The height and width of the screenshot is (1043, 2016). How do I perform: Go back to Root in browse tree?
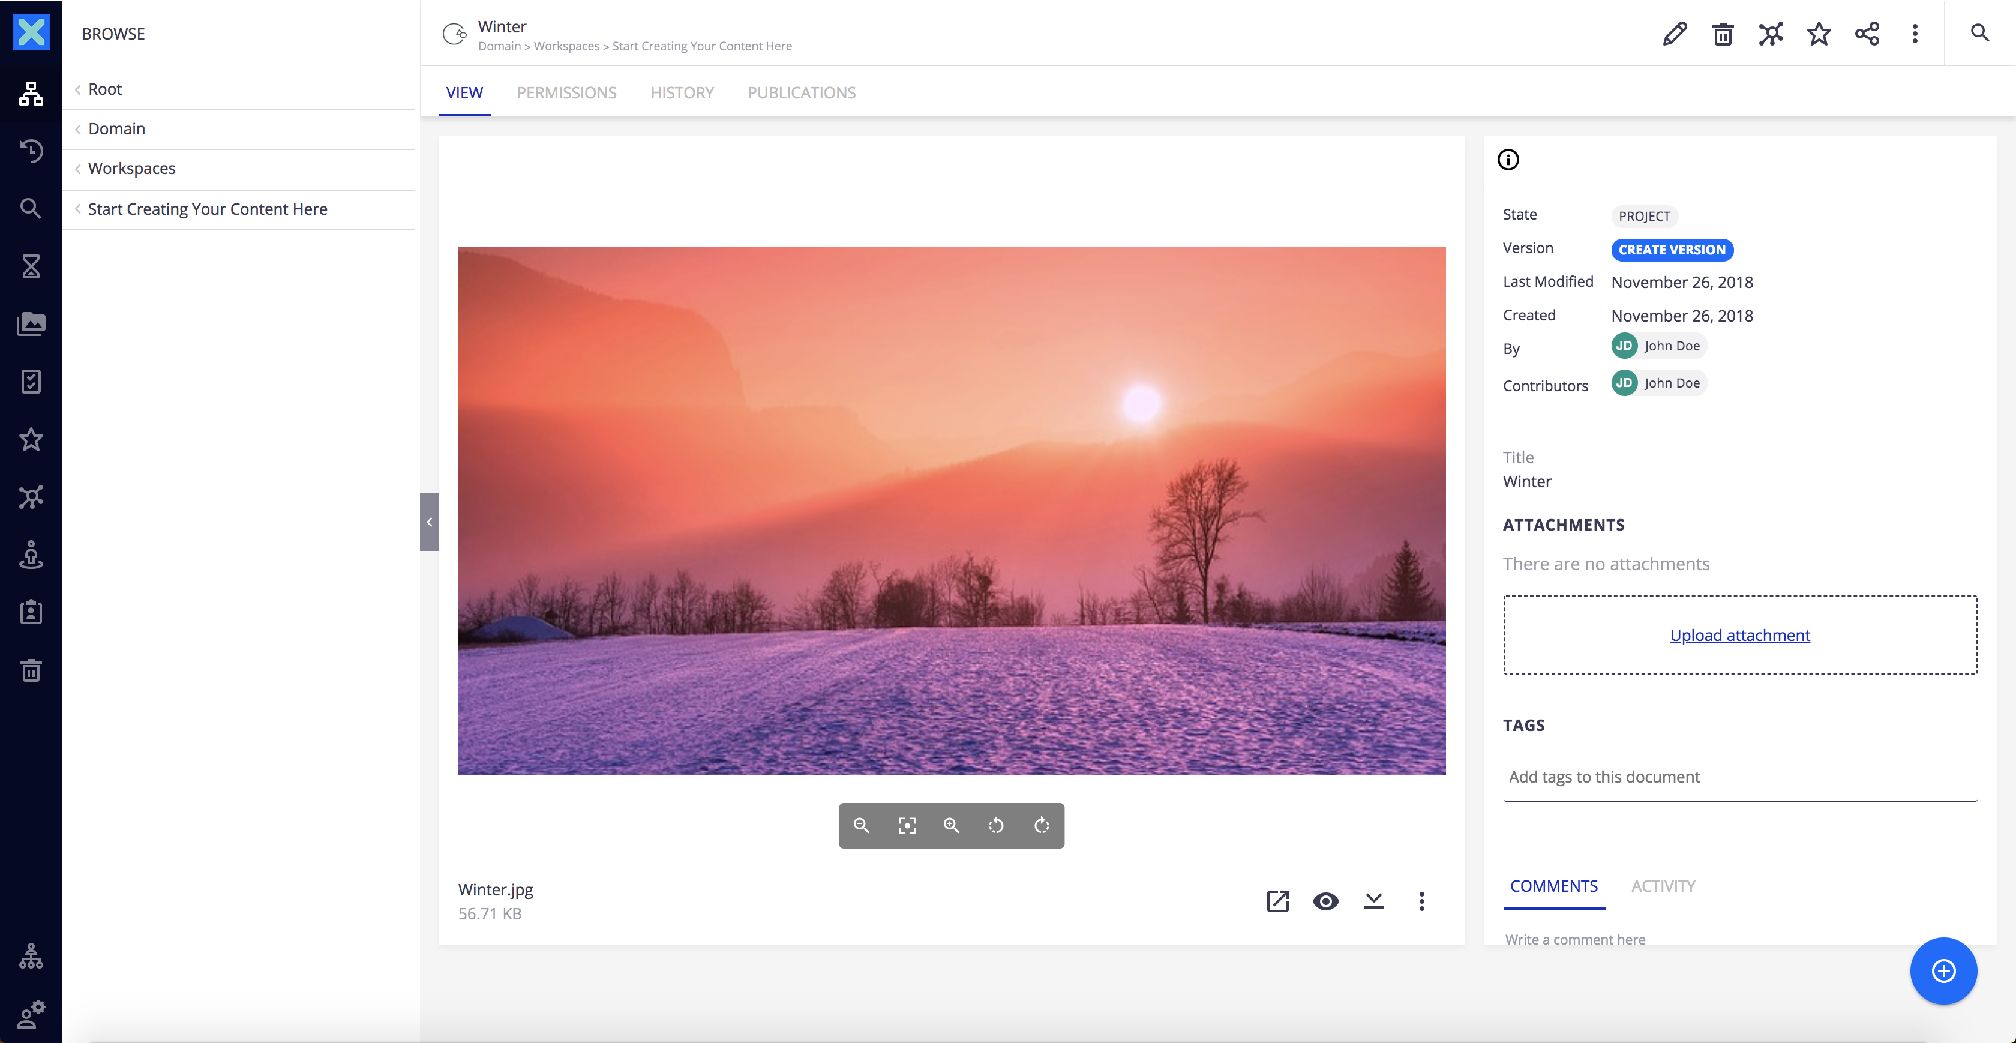tap(239, 89)
